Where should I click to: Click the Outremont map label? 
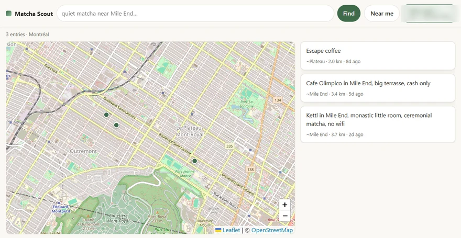click(83, 151)
